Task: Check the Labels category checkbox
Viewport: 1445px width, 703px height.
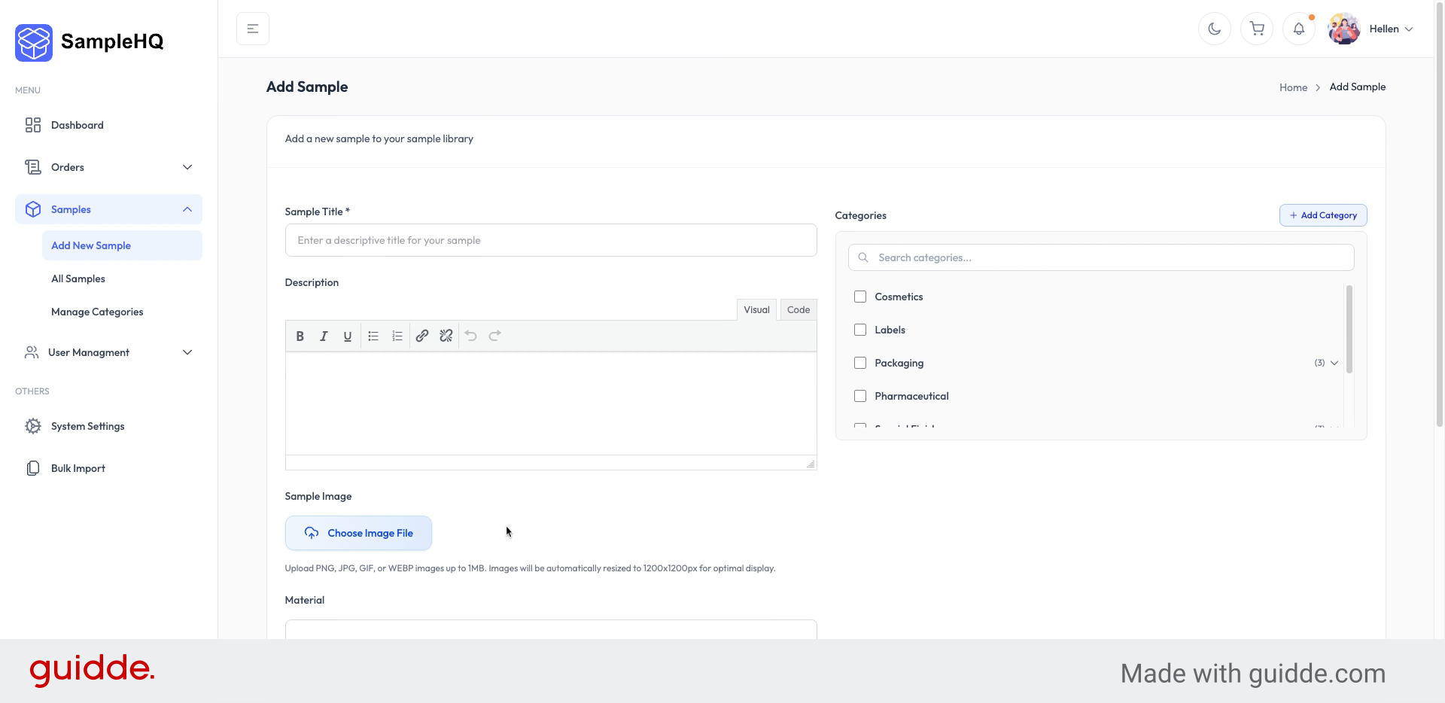Action: point(860,330)
